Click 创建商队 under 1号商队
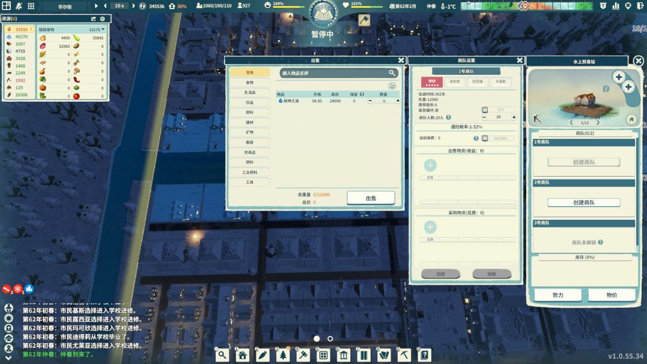 (584, 162)
